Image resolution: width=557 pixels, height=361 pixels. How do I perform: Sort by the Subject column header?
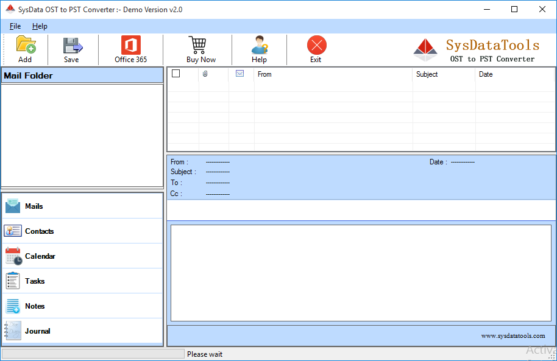444,74
